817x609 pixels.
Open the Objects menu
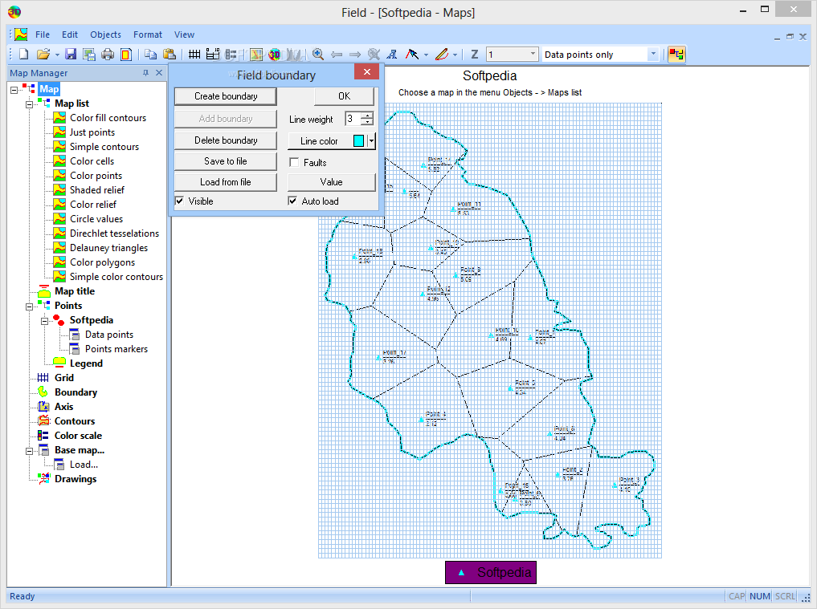point(105,35)
